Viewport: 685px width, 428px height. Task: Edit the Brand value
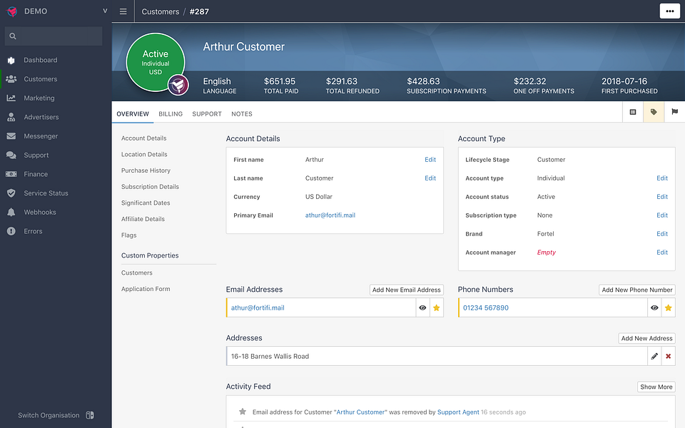(662, 234)
